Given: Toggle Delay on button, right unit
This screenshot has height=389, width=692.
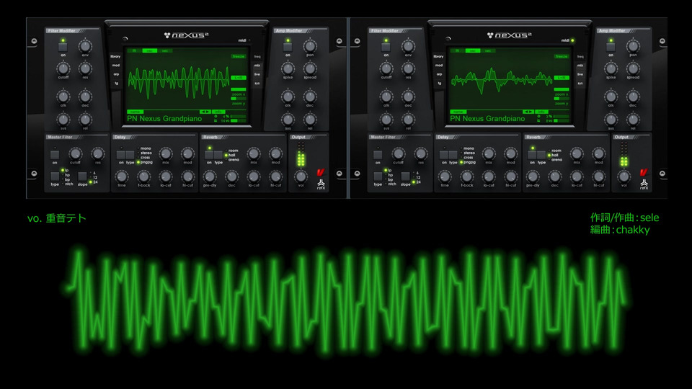Looking at the screenshot, I should coord(443,155).
